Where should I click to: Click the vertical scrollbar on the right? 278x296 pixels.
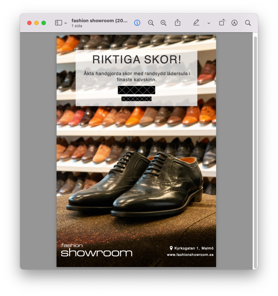[255, 150]
